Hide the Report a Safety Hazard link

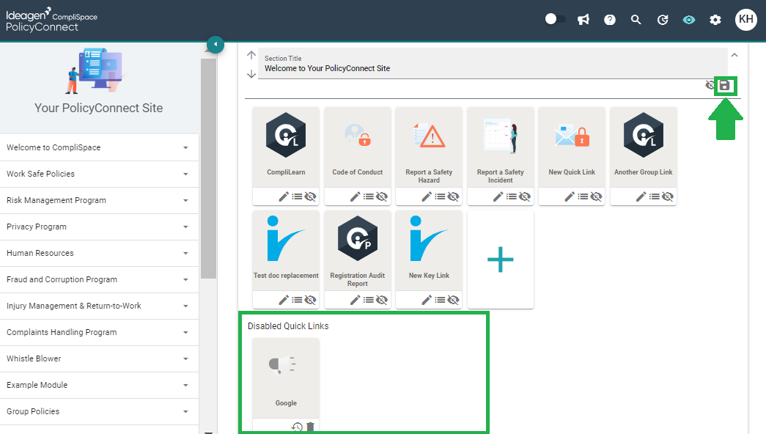[x=453, y=196]
